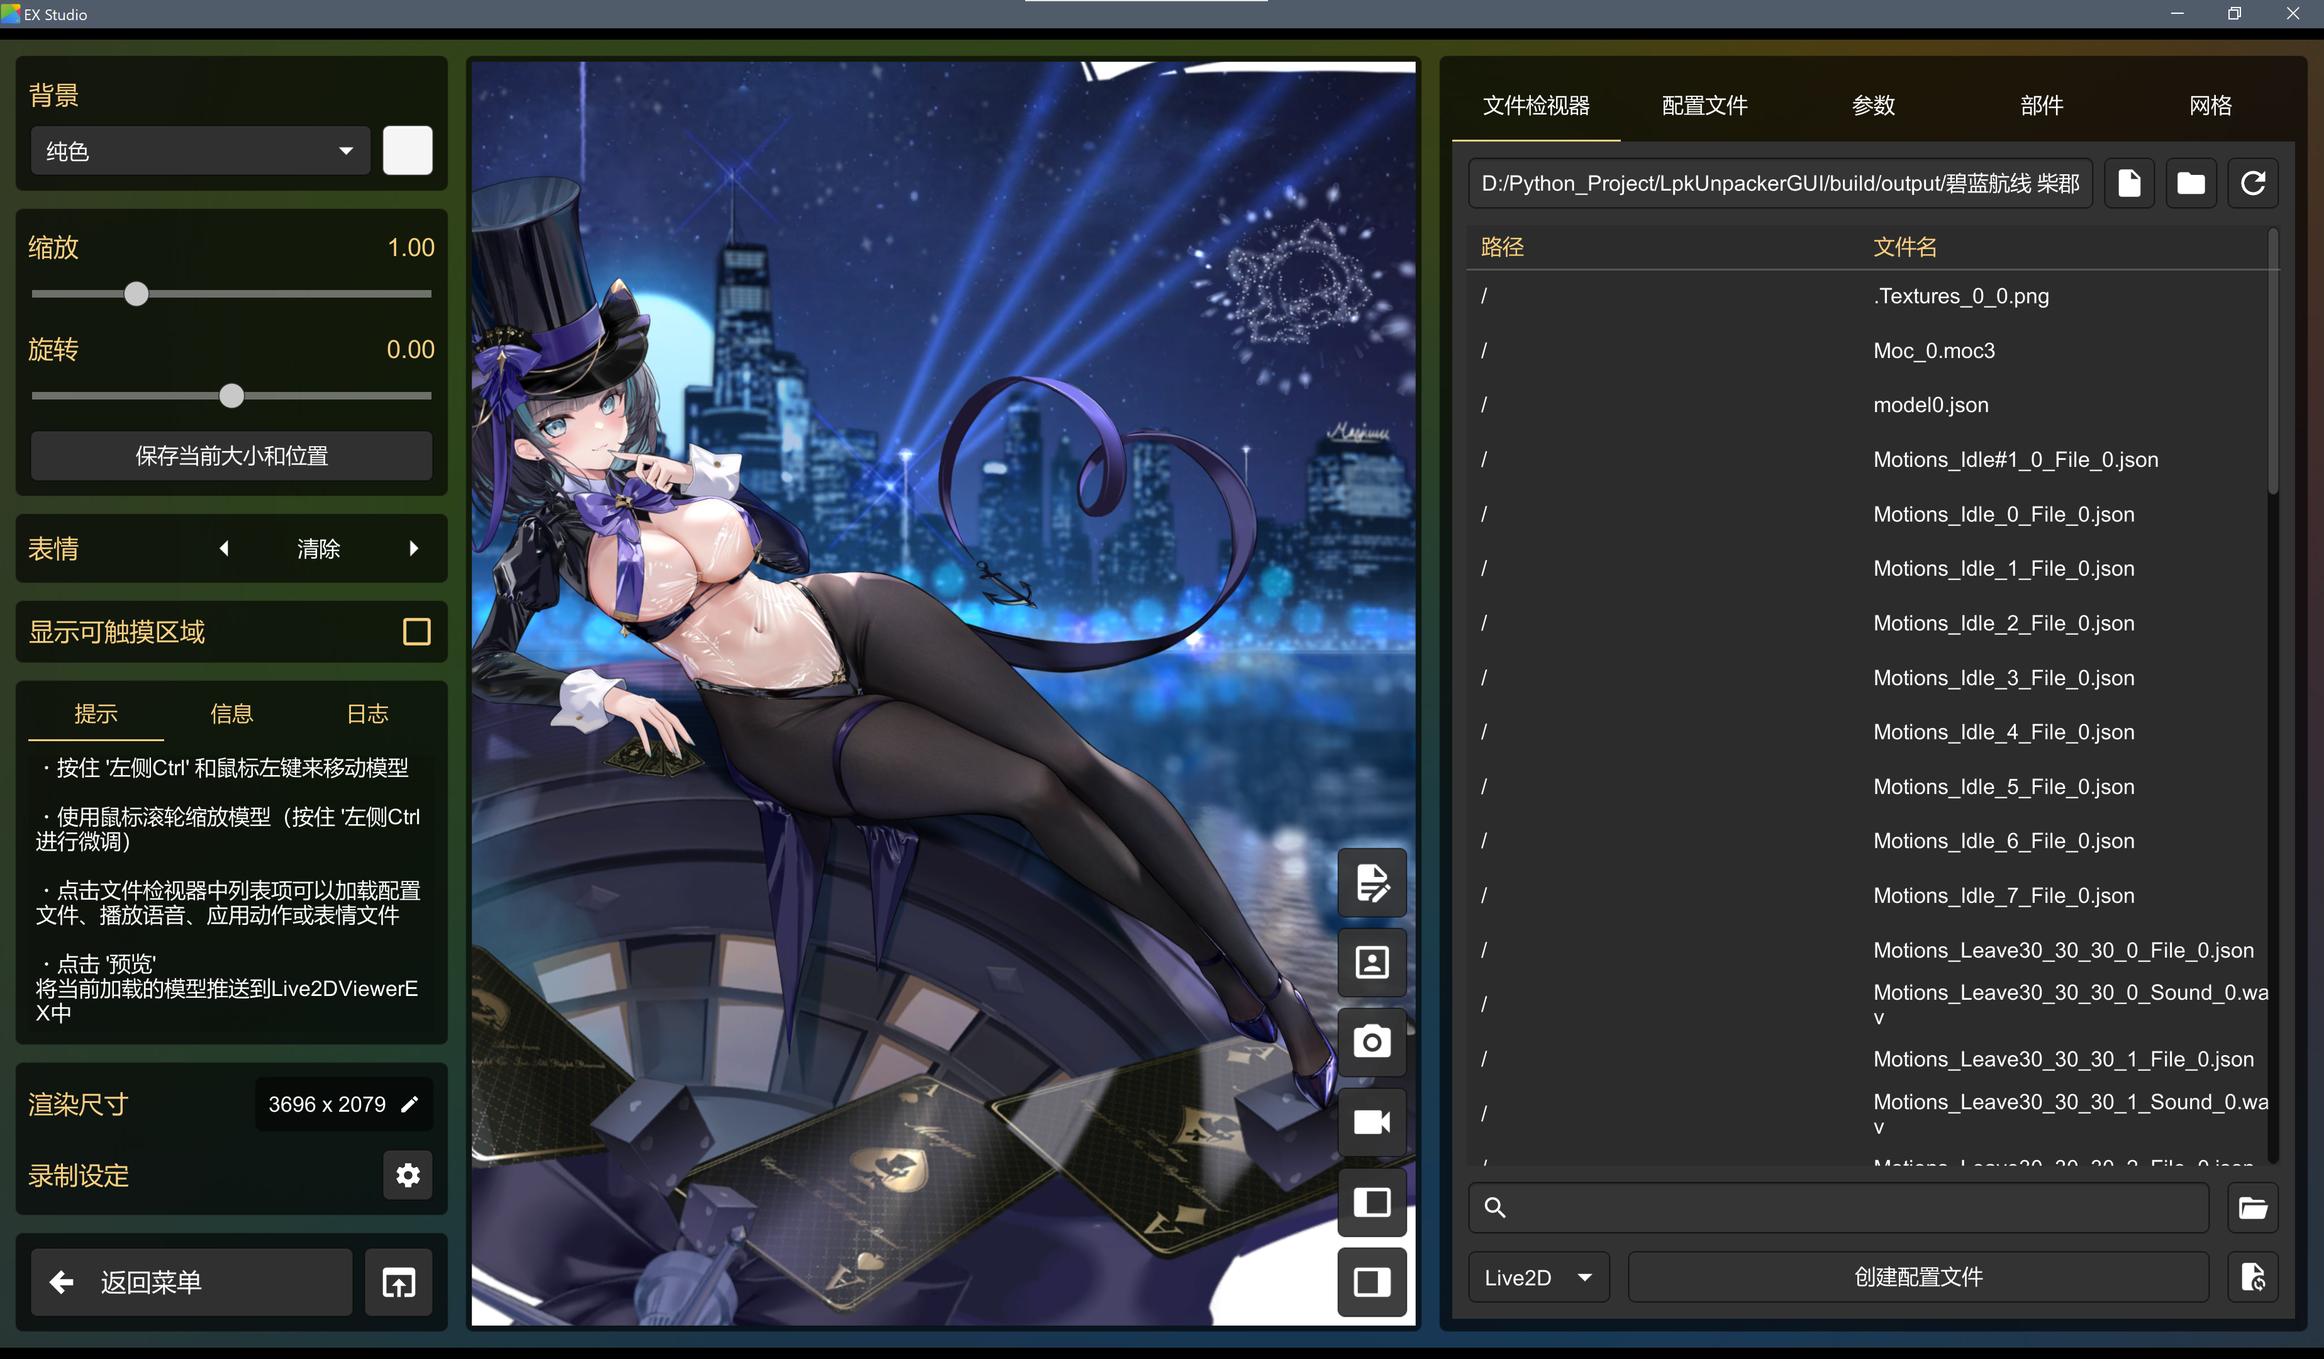This screenshot has height=1359, width=2324.
Task: Click the refresh icon beside the path
Action: click(x=2252, y=184)
